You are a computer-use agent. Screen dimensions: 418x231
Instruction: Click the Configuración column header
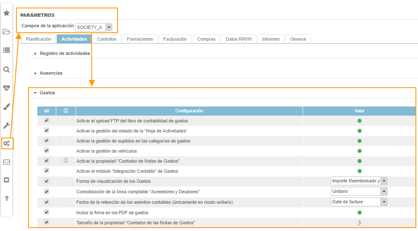(189, 111)
